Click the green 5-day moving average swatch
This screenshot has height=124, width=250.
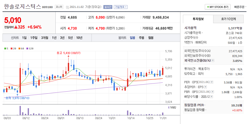(x=5, y=49)
